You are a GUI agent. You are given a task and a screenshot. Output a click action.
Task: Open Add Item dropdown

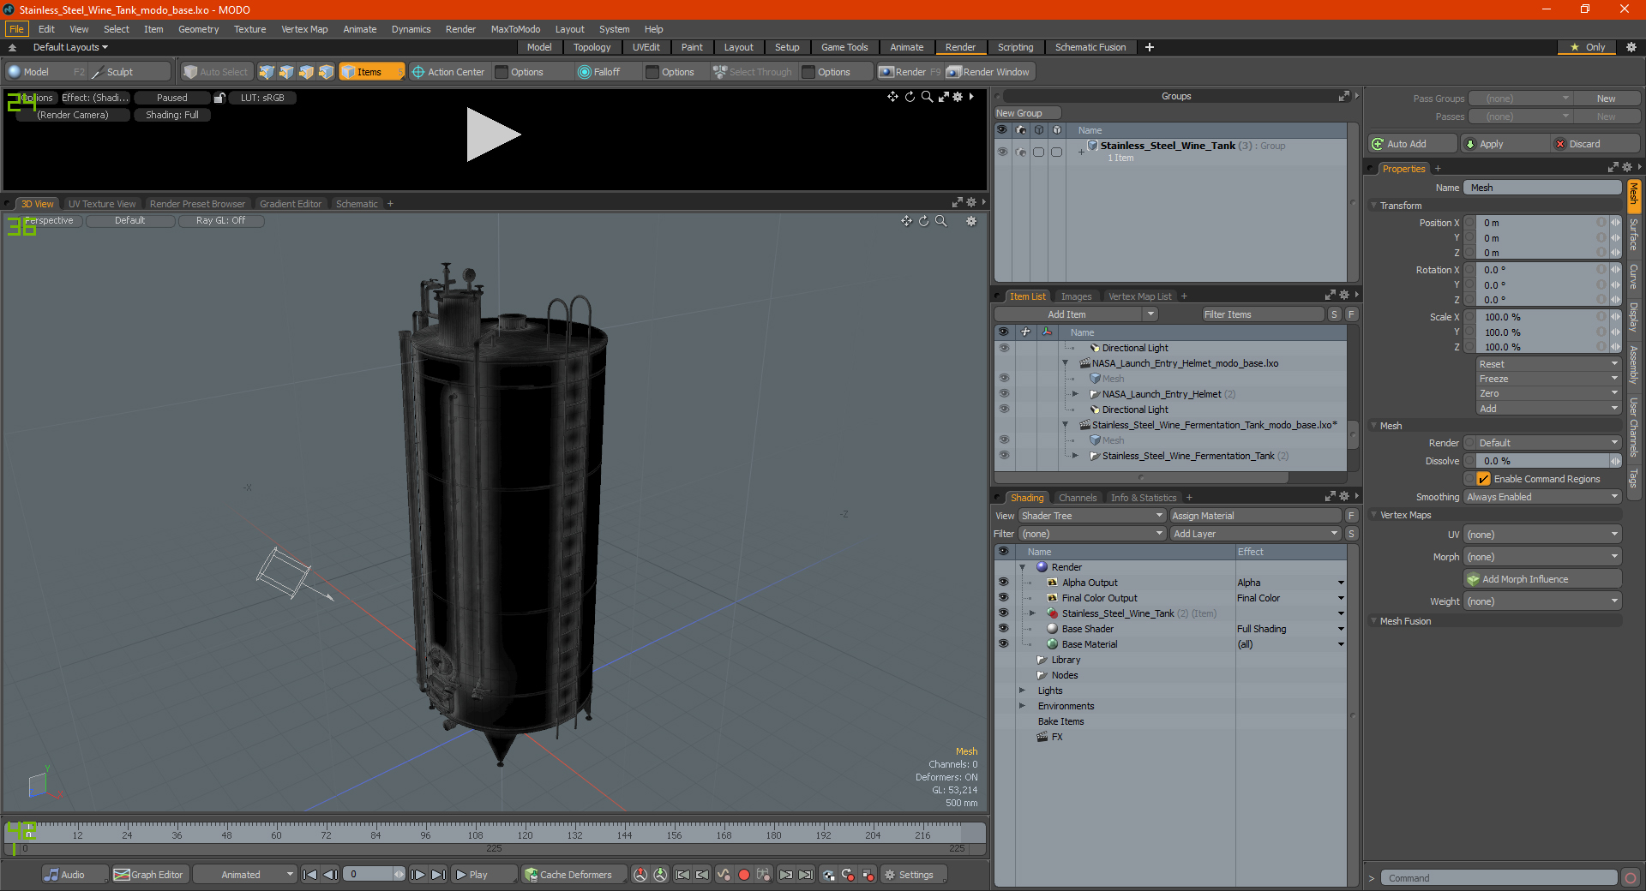pos(1077,314)
